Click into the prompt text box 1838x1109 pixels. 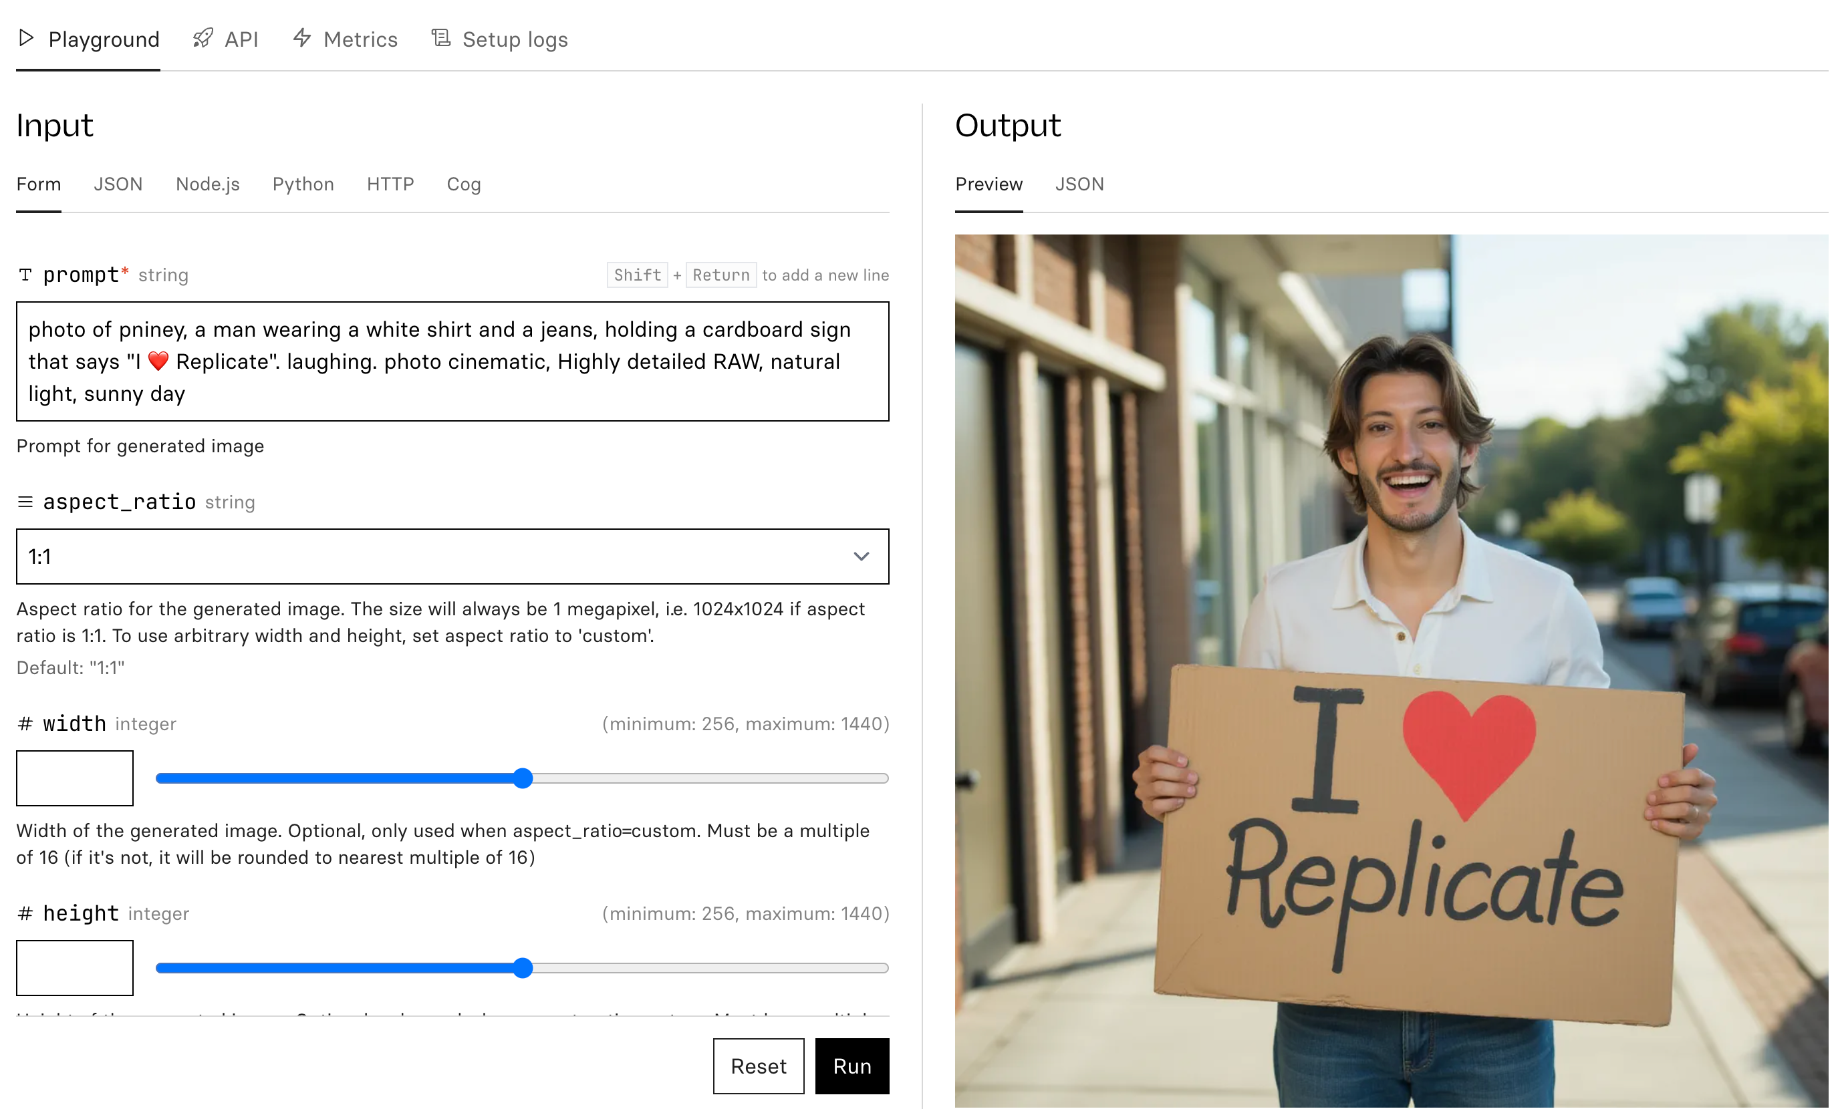click(x=452, y=361)
